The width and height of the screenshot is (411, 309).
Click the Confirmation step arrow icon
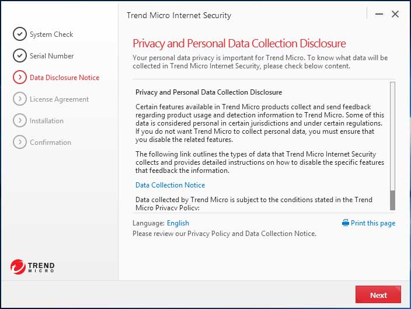click(20, 142)
